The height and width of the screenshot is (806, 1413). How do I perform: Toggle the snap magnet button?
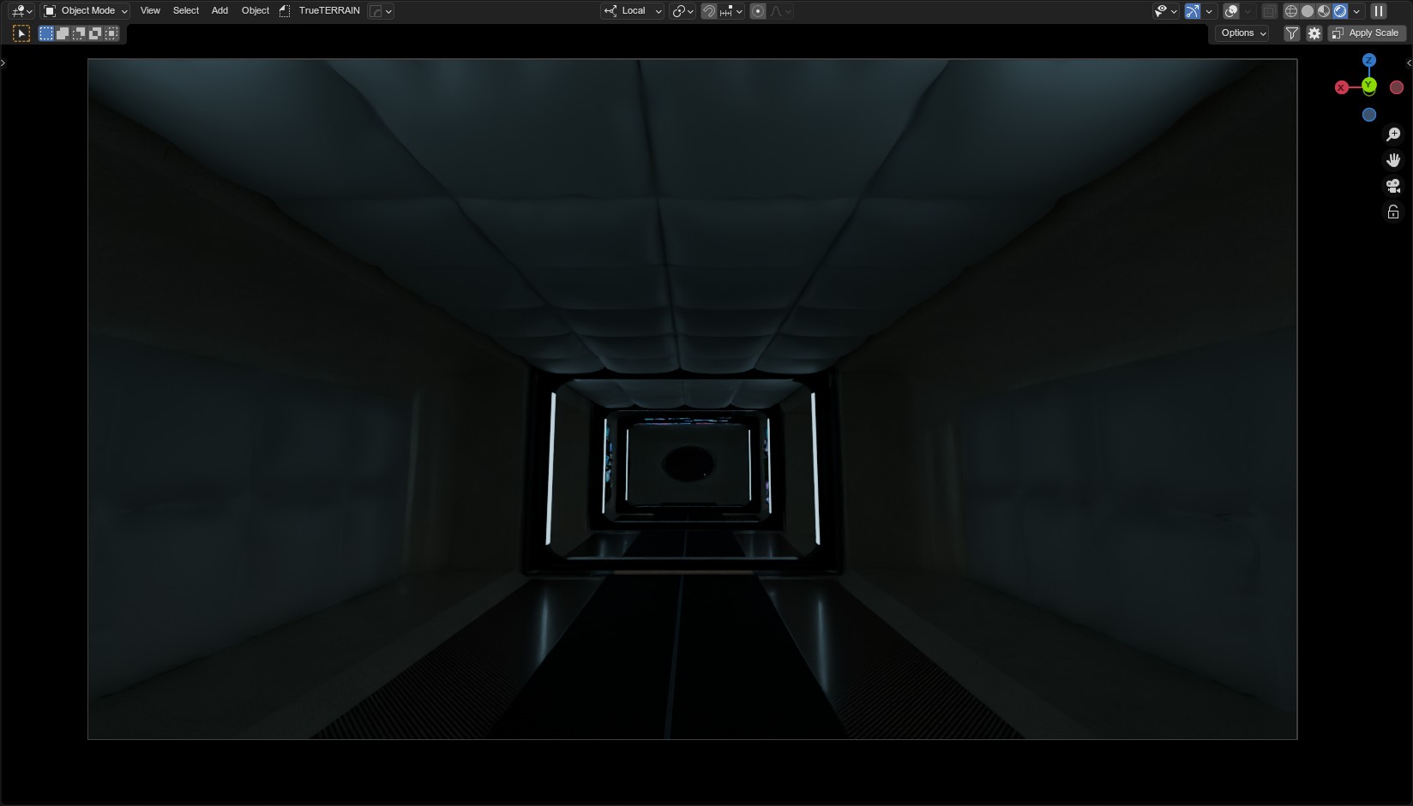point(709,11)
